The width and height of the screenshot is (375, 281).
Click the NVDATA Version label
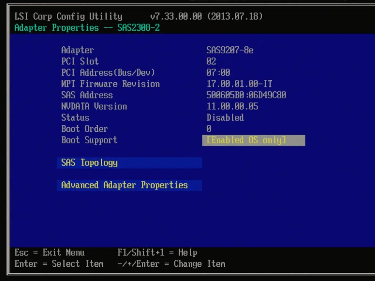coord(94,106)
